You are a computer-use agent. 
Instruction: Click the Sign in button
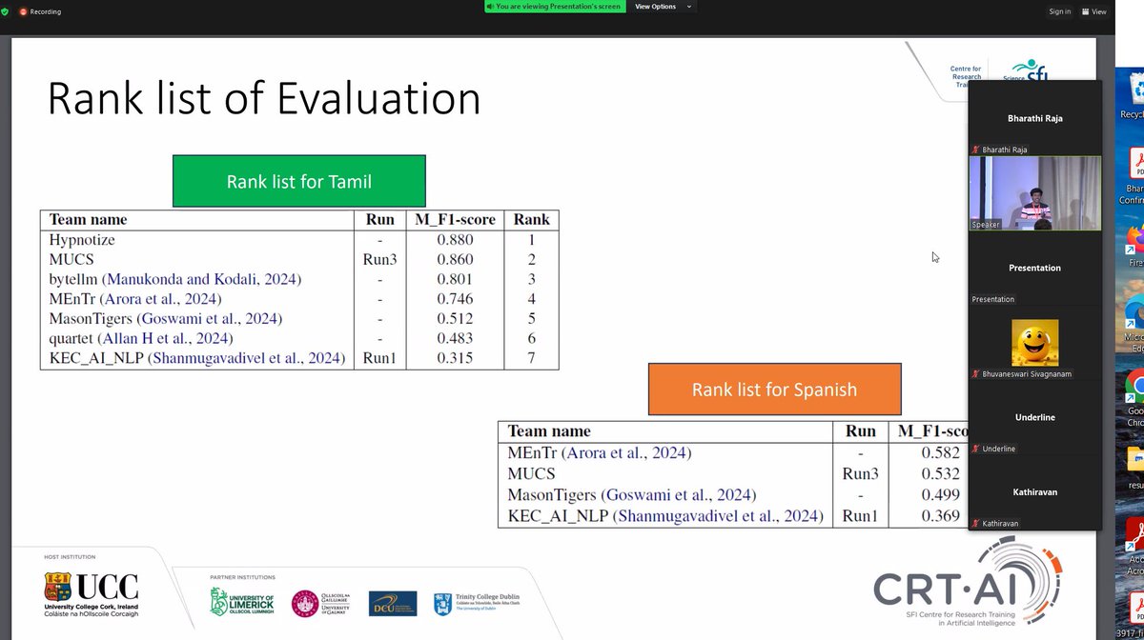(1060, 11)
